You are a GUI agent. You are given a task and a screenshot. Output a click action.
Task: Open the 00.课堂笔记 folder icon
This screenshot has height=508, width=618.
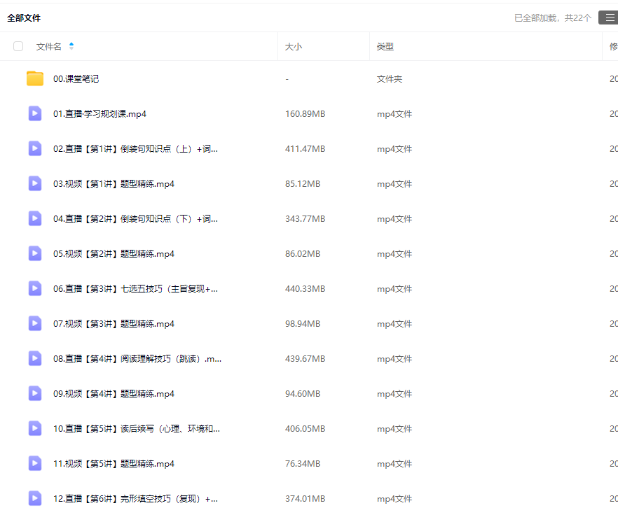click(35, 78)
